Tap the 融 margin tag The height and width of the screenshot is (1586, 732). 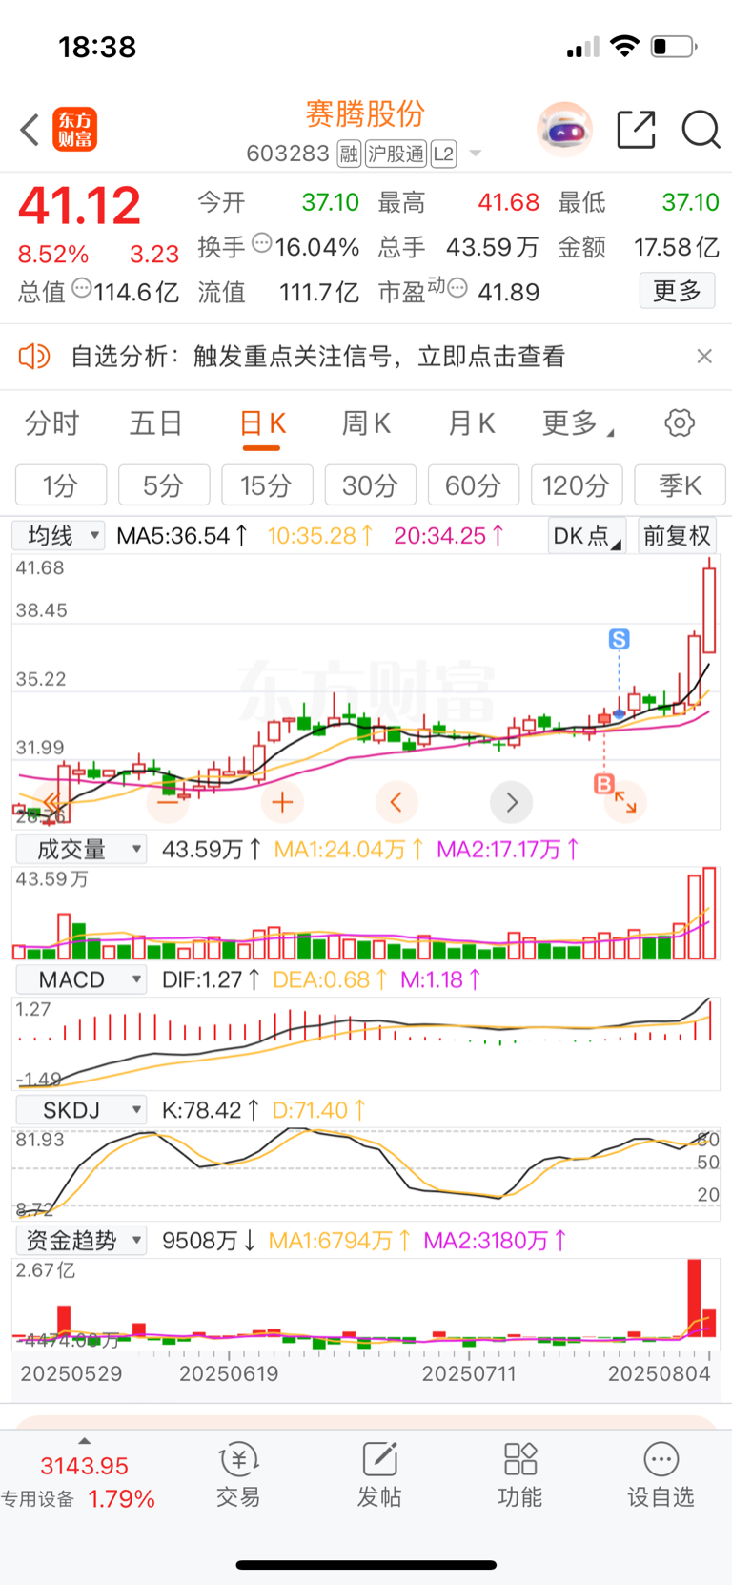pos(349,154)
